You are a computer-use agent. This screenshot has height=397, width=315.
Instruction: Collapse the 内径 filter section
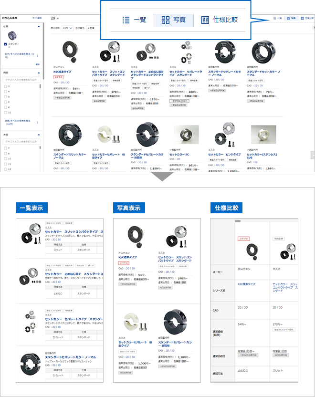[38, 73]
